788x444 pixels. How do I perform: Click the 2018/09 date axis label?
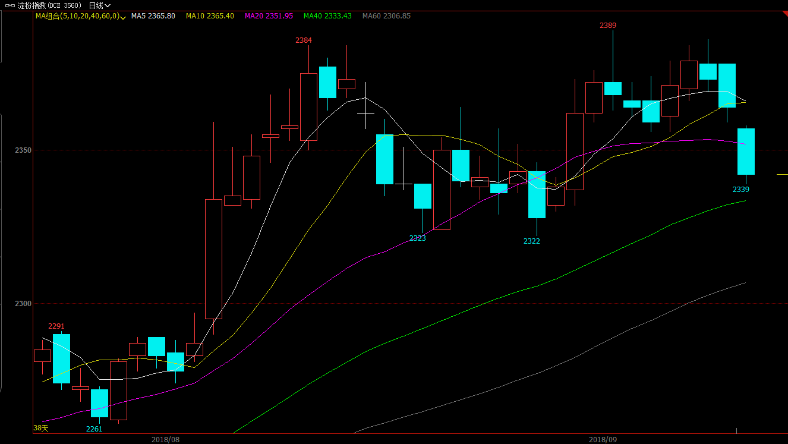click(x=603, y=440)
